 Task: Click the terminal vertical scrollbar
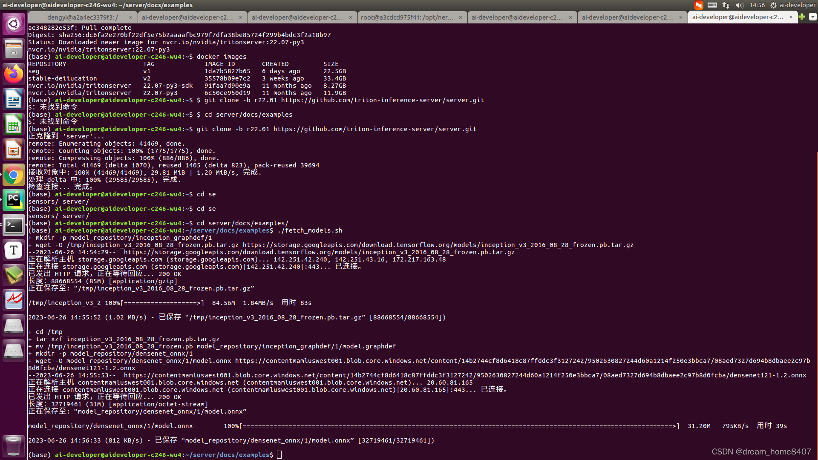[x=816, y=305]
